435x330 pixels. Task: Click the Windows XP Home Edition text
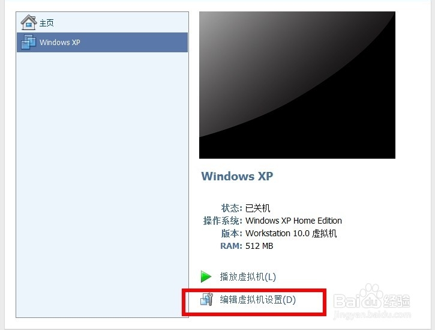pos(293,221)
